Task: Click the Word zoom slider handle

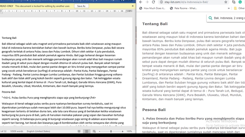Action: 111,131
